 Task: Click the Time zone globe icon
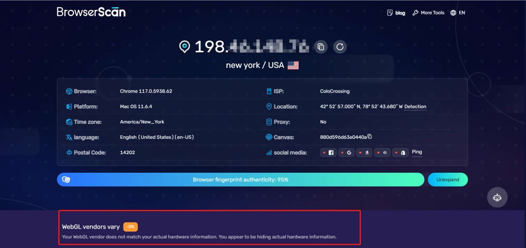point(69,122)
